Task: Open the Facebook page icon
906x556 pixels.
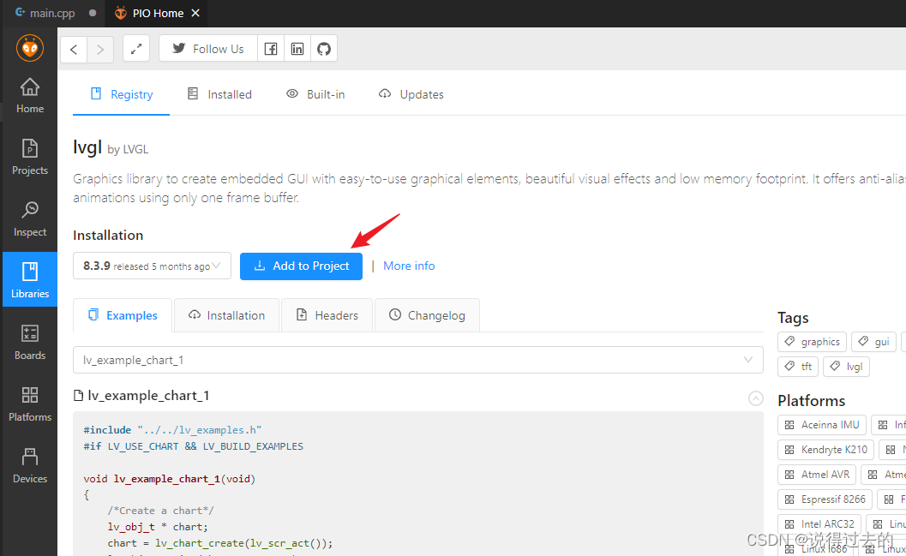Action: tap(270, 49)
